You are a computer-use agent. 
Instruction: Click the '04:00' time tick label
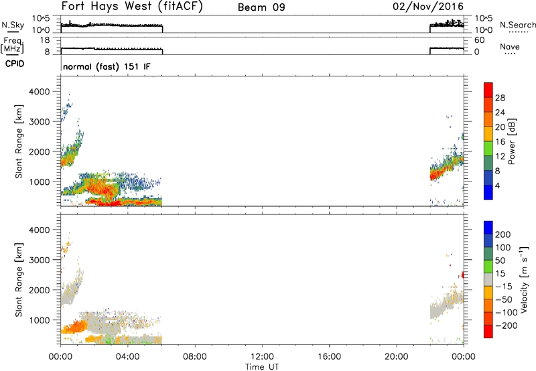[127, 357]
